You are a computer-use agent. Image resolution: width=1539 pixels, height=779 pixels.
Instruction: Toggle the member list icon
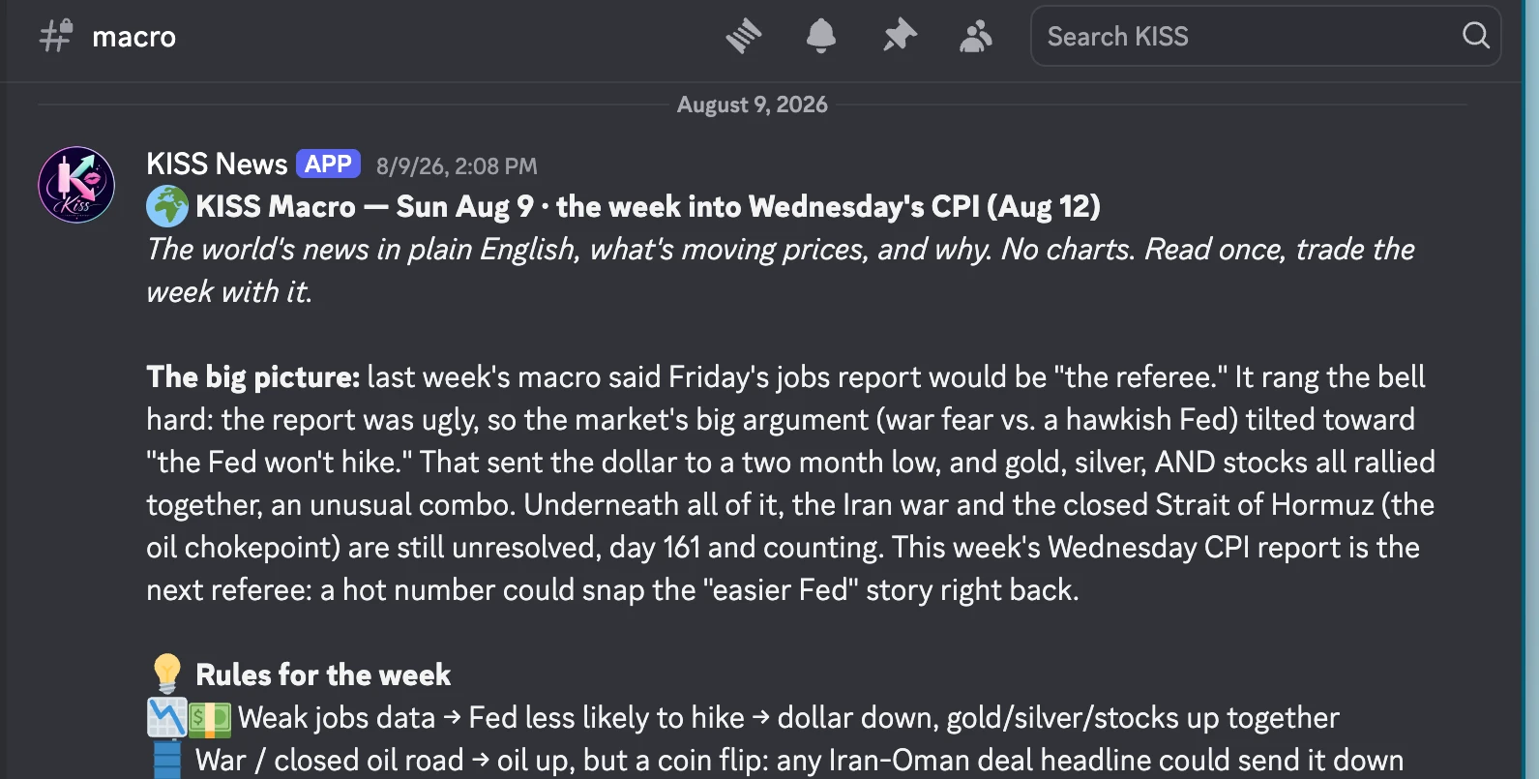pyautogui.click(x=976, y=36)
